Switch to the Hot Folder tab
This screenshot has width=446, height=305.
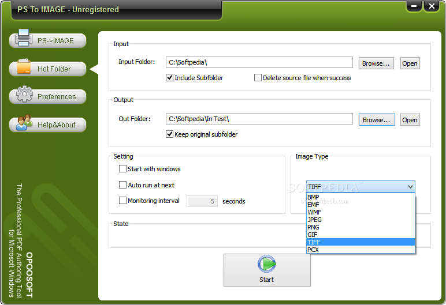(48, 69)
